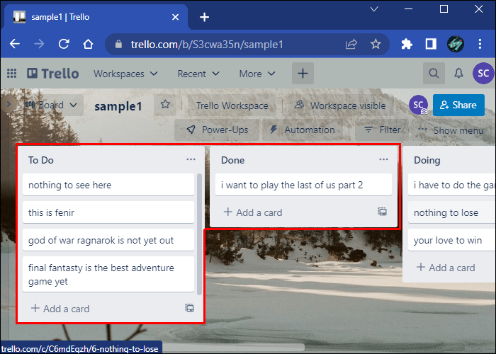Create card from template in To Do list

click(189, 308)
